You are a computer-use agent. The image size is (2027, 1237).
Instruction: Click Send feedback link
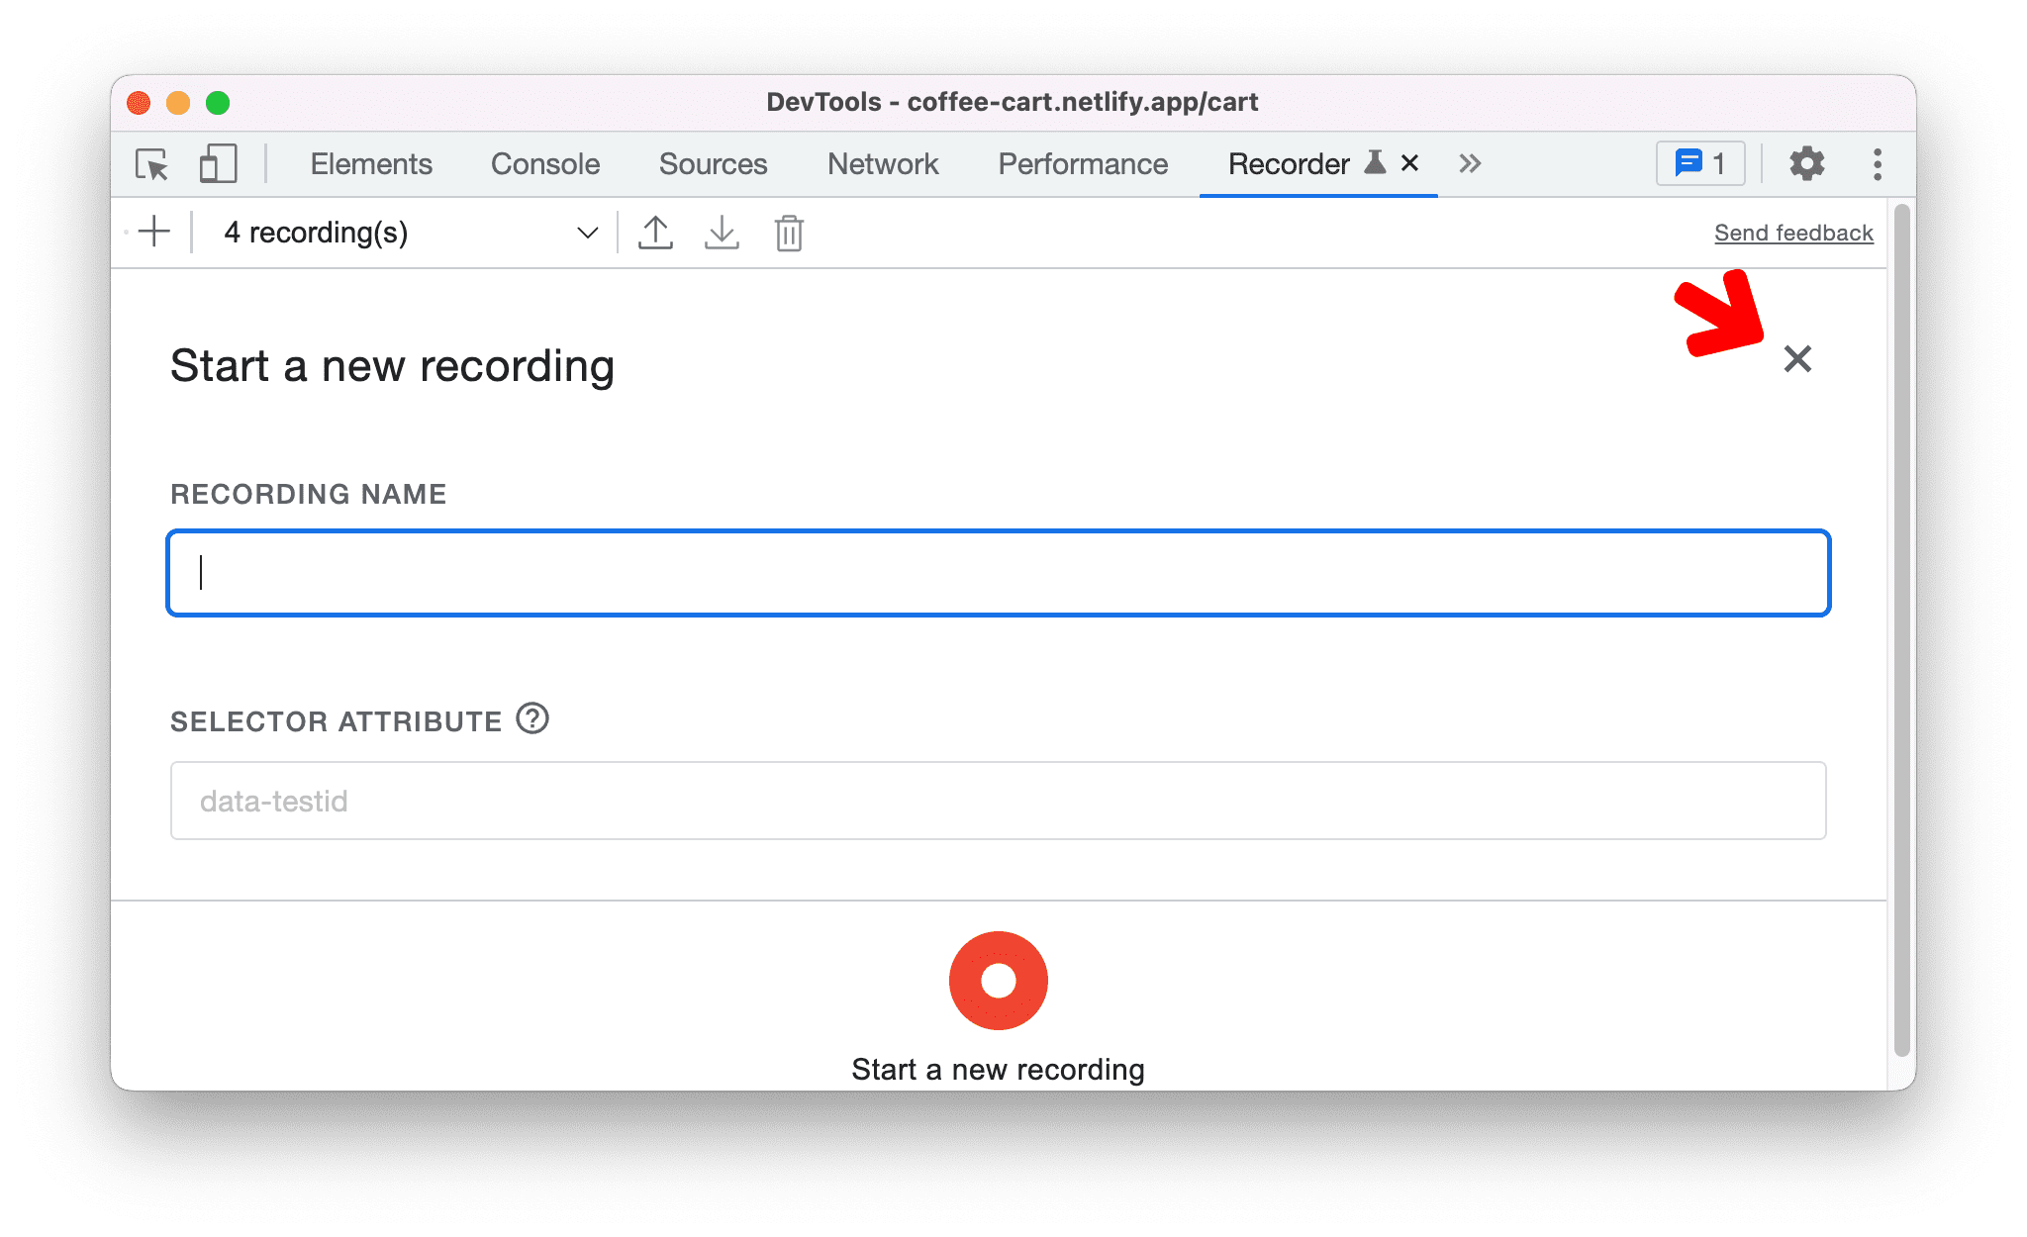click(1792, 232)
